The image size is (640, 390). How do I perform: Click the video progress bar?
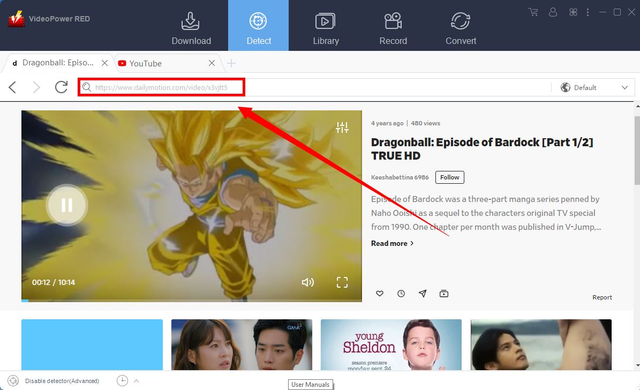(x=191, y=301)
